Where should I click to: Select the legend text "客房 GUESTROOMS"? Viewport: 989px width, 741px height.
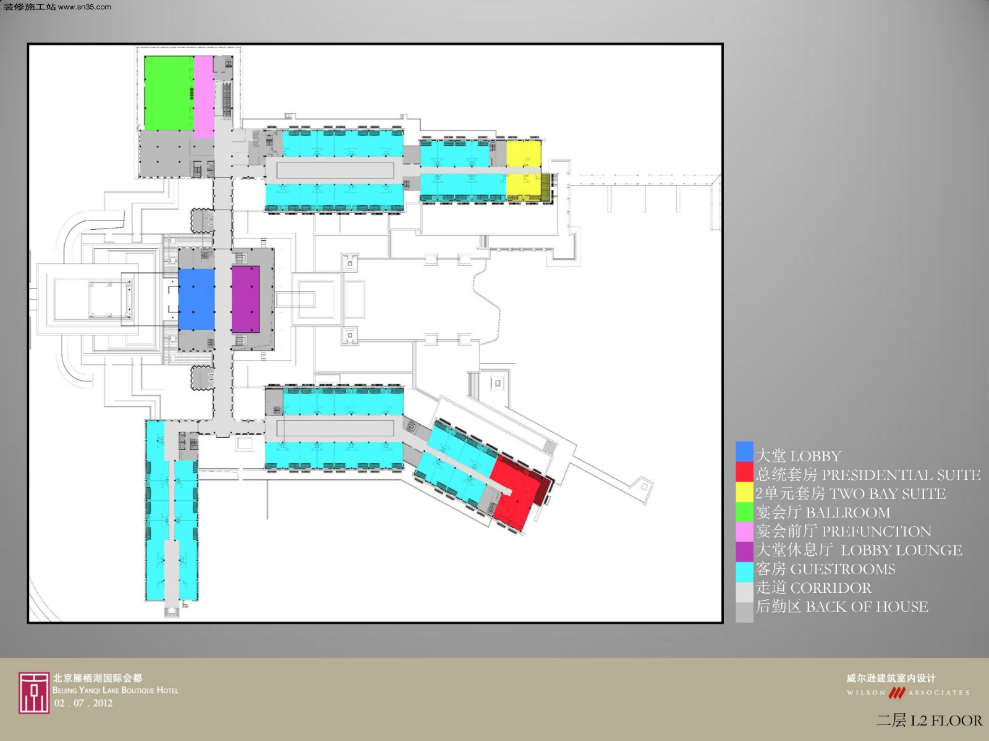pos(825,569)
